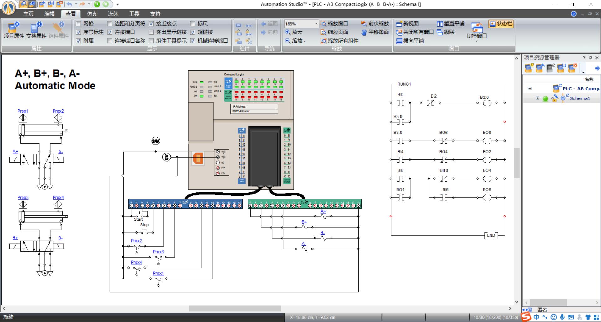This screenshot has height=322, width=601.
Task: Switch to 支持 ribbon tab
Action: (155, 14)
